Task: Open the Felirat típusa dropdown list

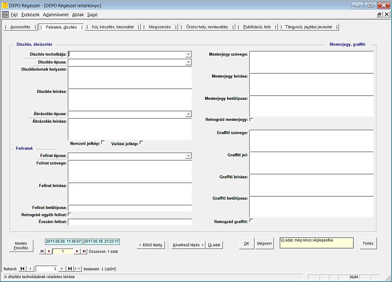Action: [188, 156]
